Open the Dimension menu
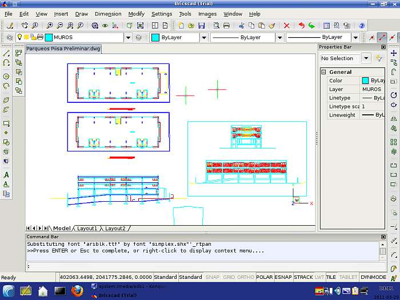 pyautogui.click(x=108, y=14)
